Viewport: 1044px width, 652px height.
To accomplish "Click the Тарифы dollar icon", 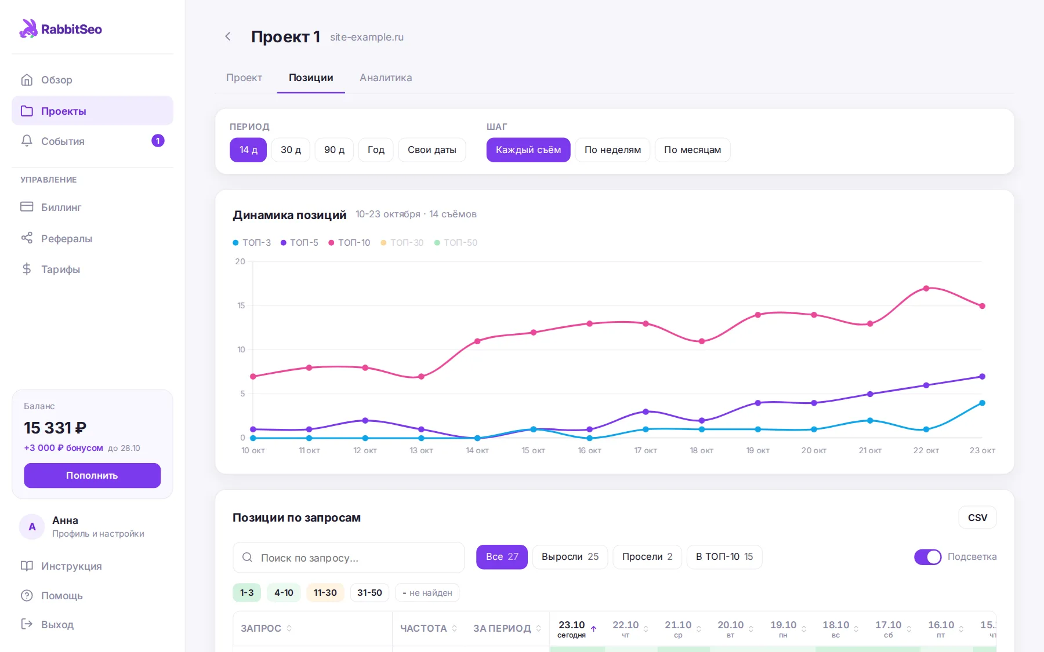I will (x=27, y=269).
